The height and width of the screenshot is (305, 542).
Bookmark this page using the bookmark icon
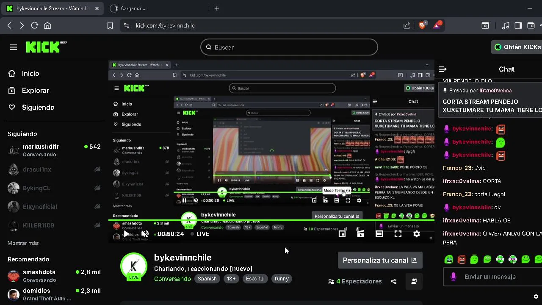(x=110, y=25)
